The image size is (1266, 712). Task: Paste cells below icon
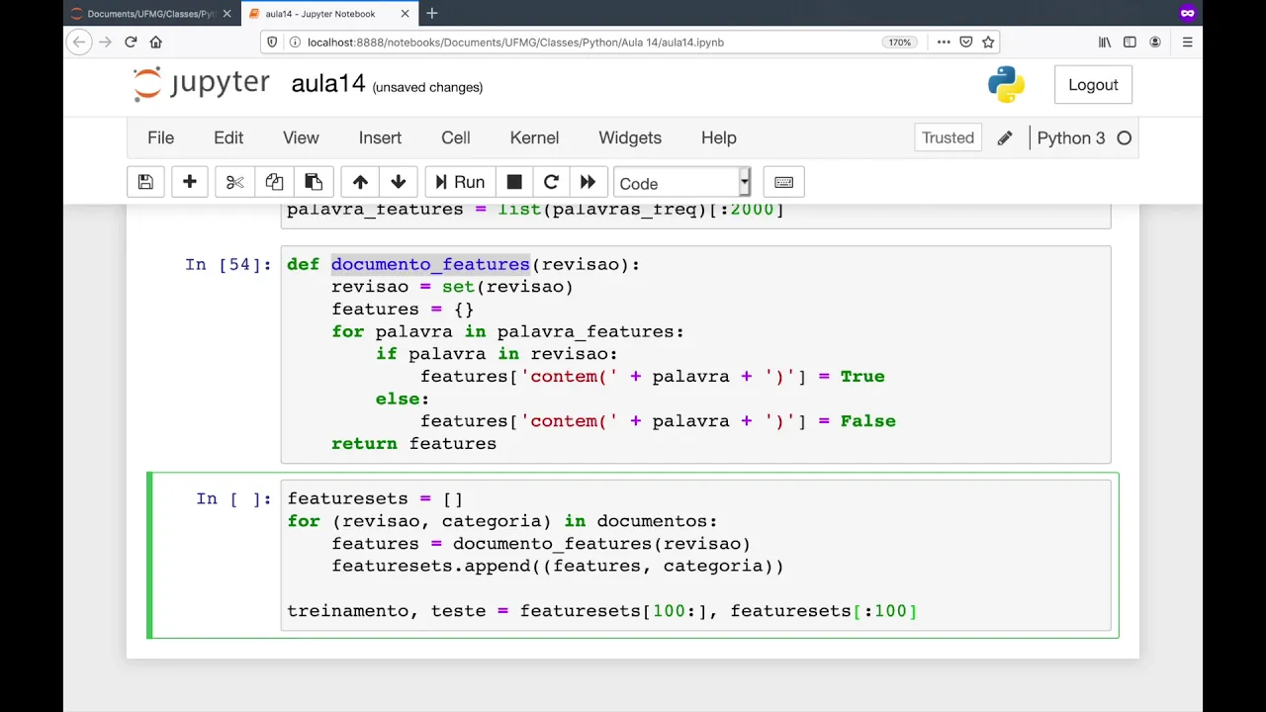coord(314,182)
